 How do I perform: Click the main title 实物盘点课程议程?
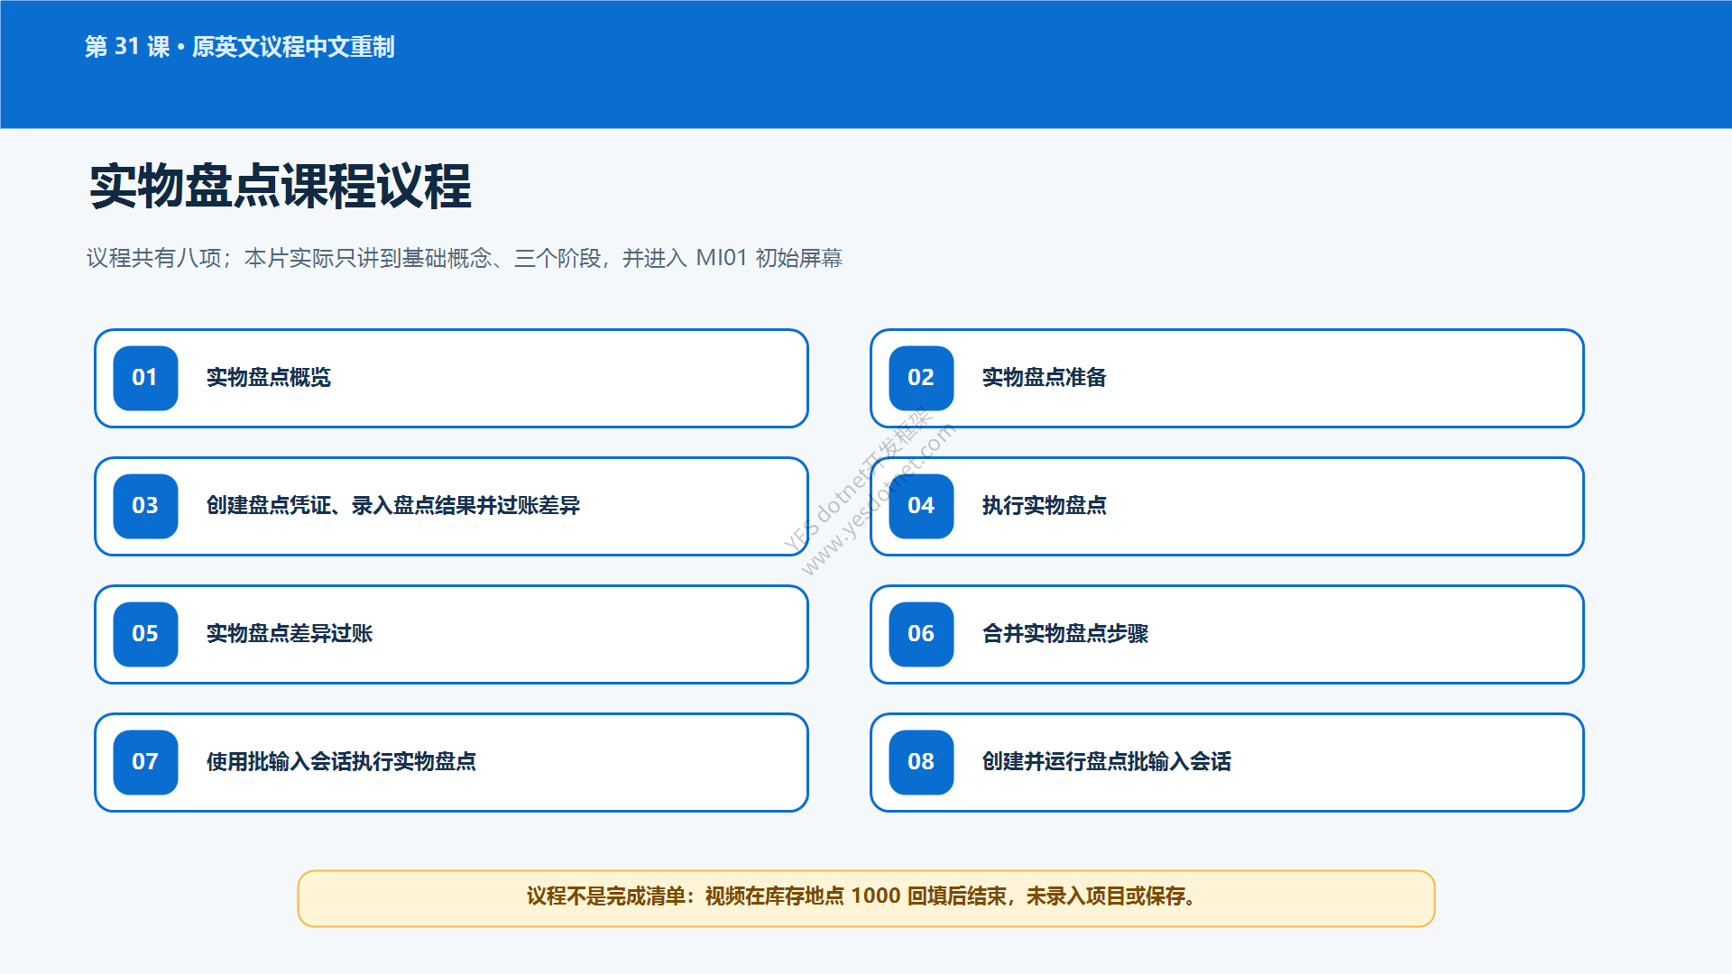point(281,187)
